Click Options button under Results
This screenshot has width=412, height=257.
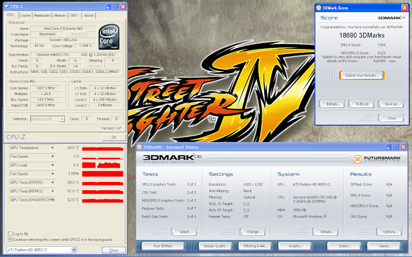point(390,232)
